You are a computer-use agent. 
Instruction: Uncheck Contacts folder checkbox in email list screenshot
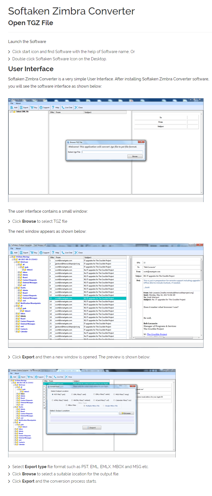[16, 329]
